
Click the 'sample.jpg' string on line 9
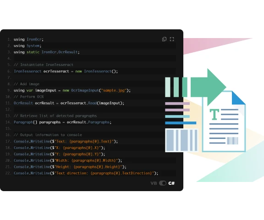pos(114,90)
